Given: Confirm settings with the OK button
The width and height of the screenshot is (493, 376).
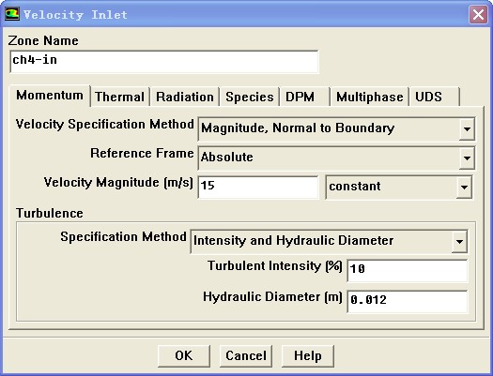Looking at the screenshot, I should coord(184,356).
